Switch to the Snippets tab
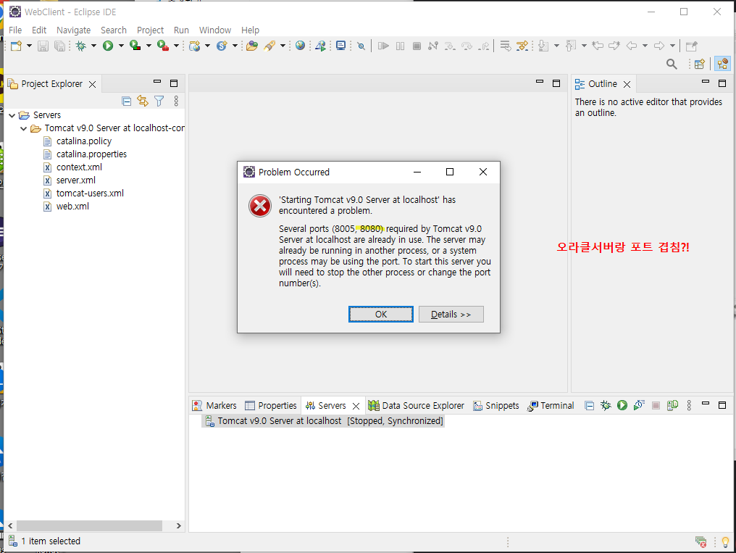This screenshot has height=553, width=736. 496,406
